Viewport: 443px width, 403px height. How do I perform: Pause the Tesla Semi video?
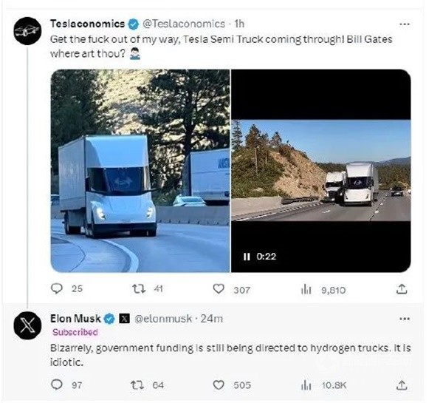tap(247, 256)
